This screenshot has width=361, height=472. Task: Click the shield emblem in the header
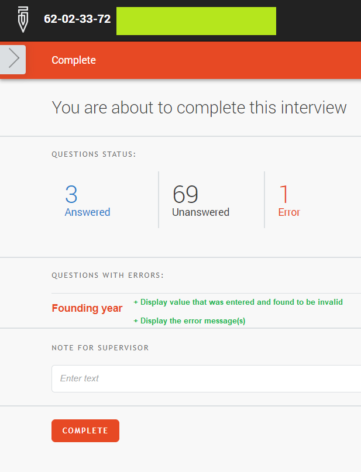pyautogui.click(x=22, y=19)
